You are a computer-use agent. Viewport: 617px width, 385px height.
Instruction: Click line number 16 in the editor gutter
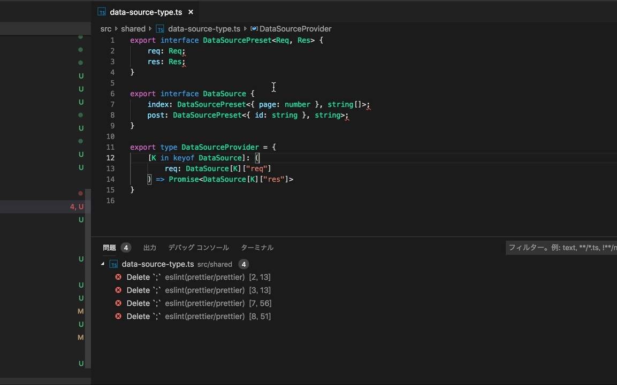pyautogui.click(x=111, y=201)
